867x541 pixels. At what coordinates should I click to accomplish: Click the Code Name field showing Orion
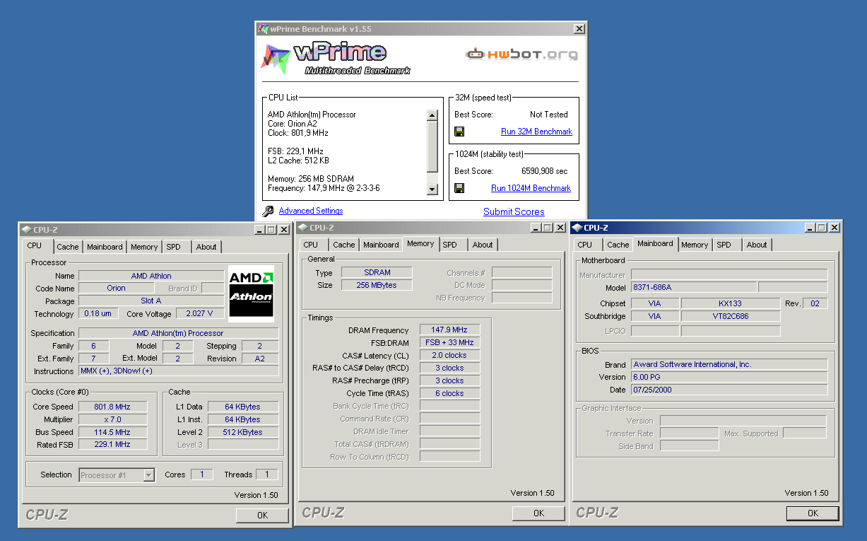point(117,288)
